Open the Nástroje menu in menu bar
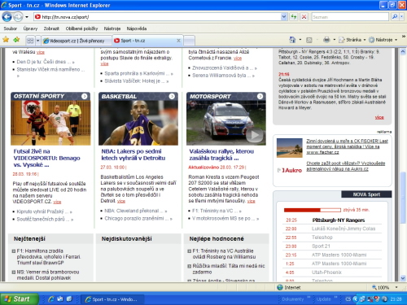 coord(112,28)
